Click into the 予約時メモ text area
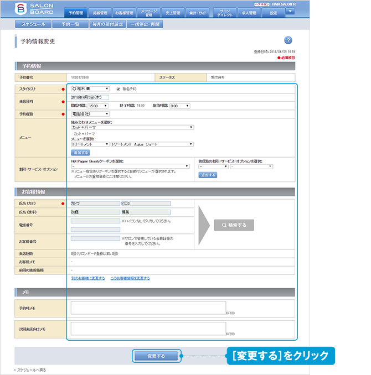Image resolution: width=371 pixels, height=375 pixels. tap(148, 308)
